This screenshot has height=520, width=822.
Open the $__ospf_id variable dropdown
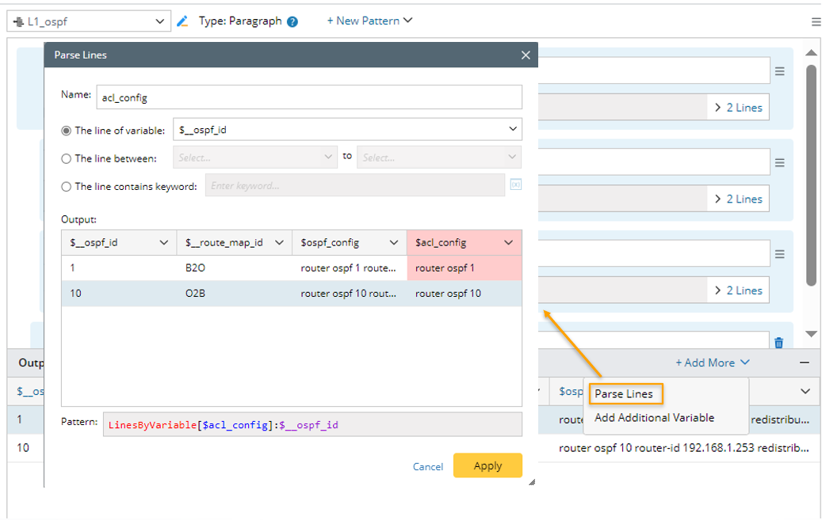coord(347,129)
